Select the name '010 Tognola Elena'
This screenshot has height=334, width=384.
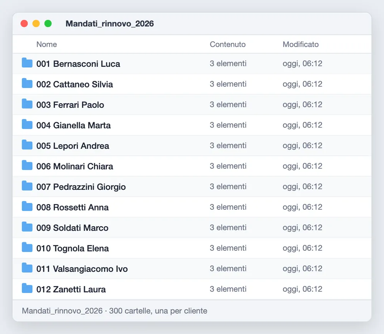click(x=73, y=248)
